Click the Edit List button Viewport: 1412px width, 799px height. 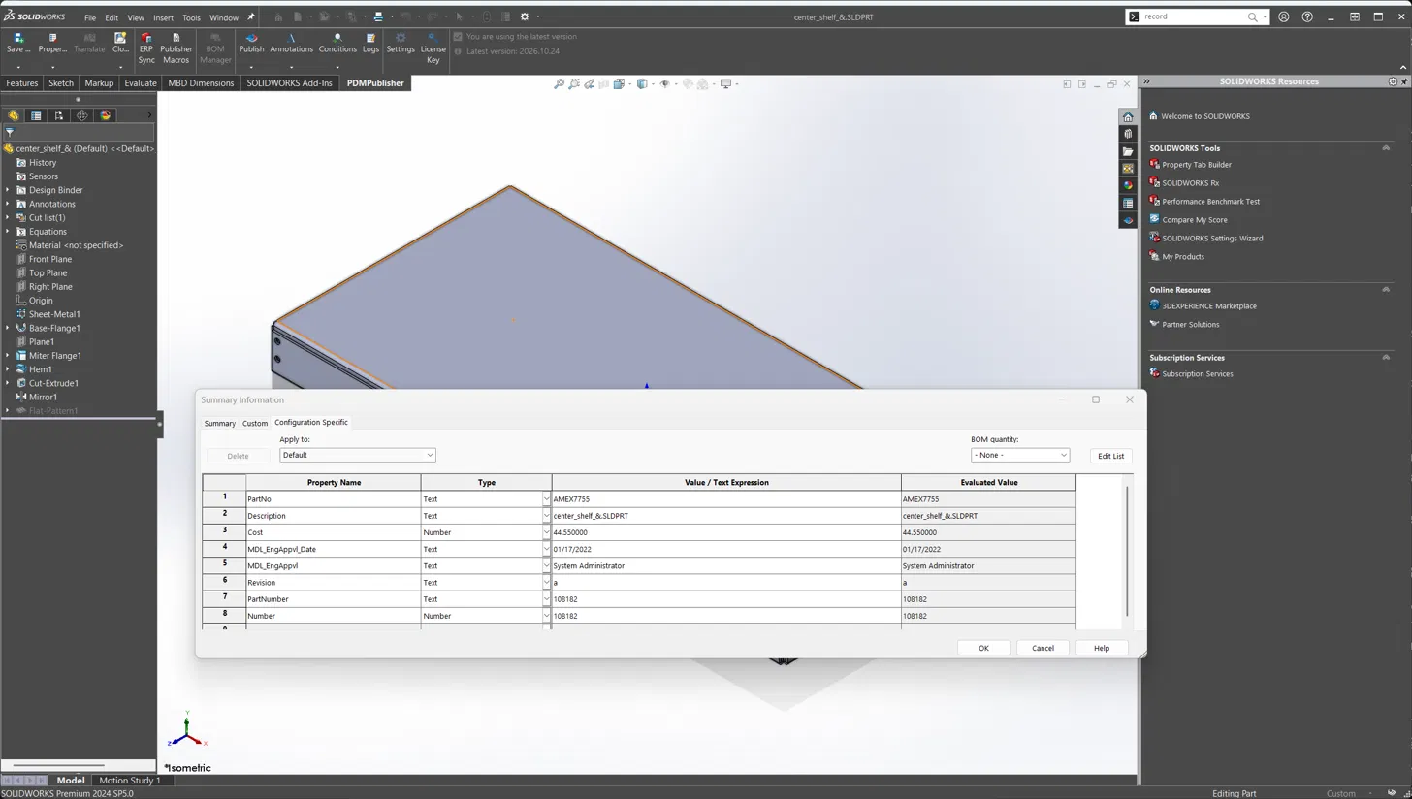(1110, 456)
